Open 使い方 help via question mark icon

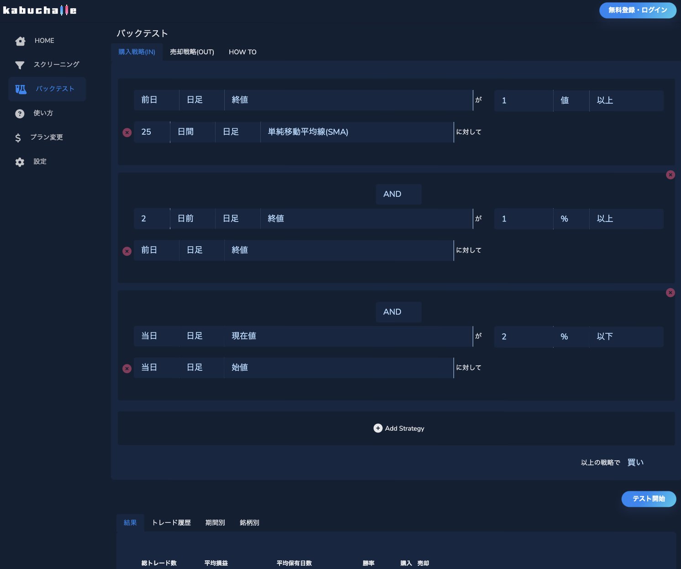(20, 114)
